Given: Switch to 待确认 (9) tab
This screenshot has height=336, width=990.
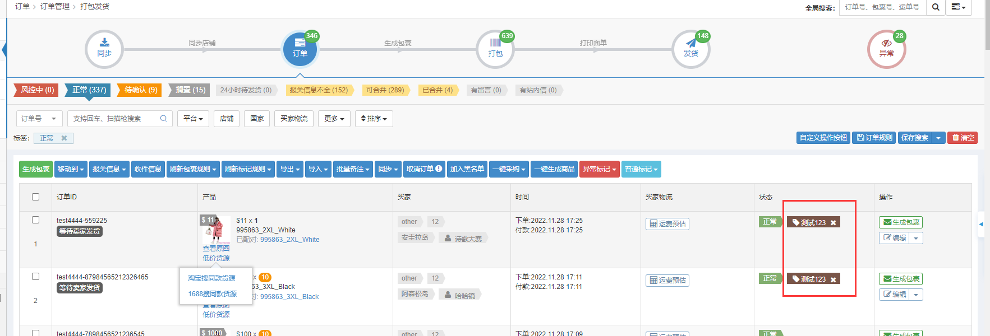Looking at the screenshot, I should click(140, 90).
